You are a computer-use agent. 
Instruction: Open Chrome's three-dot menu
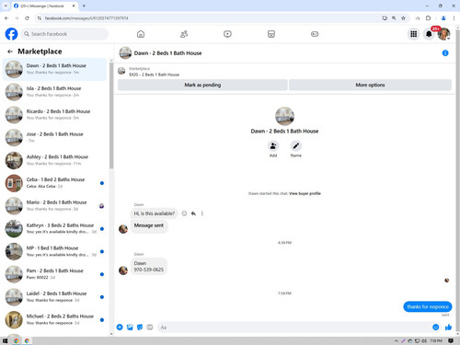pyautogui.click(x=454, y=18)
